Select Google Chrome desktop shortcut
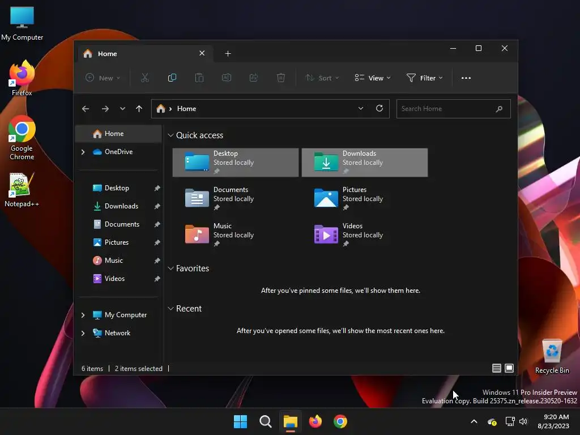 point(22,138)
